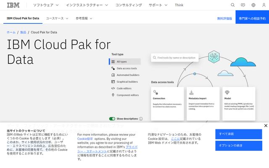Image resolution: width=269 pixels, height=168 pixels.
Task: Click the All types grid icon
Action: click(x=113, y=62)
